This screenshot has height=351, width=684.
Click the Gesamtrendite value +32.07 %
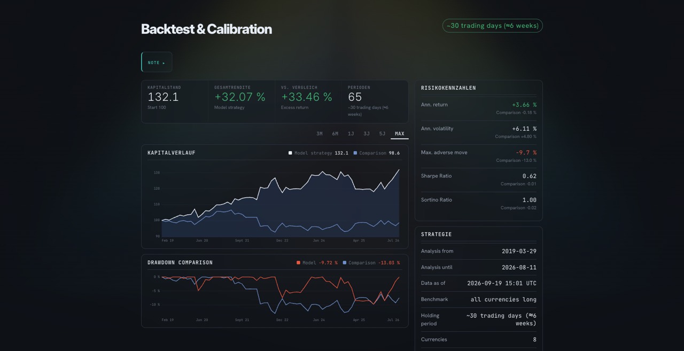click(x=240, y=97)
